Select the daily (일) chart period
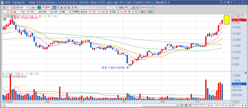The width and height of the screenshot is (248, 108). pyautogui.click(x=54, y=8)
